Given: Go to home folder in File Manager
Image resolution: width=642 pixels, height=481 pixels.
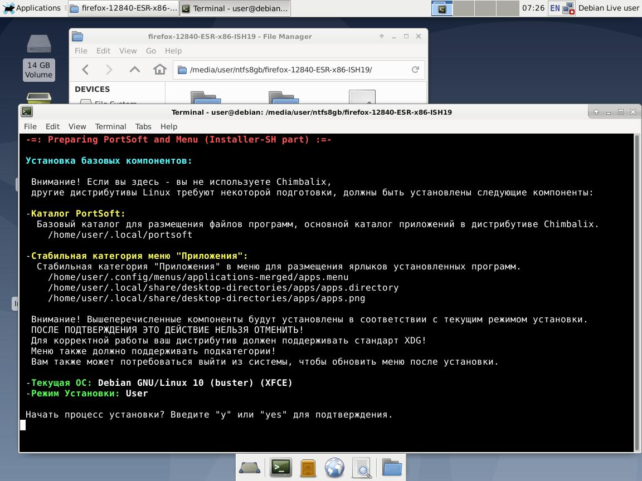Looking at the screenshot, I should pos(160,70).
